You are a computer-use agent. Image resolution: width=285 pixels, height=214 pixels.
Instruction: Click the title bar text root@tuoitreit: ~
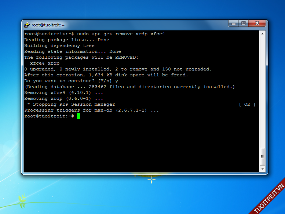(x=48, y=25)
